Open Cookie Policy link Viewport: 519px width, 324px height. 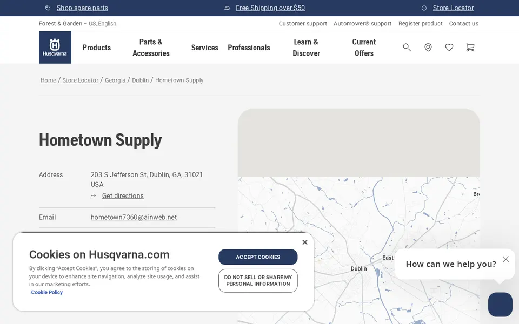click(46, 292)
